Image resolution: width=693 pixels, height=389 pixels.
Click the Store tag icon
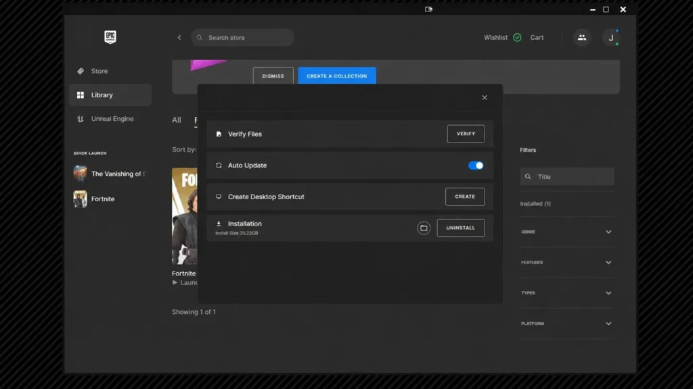click(x=81, y=71)
